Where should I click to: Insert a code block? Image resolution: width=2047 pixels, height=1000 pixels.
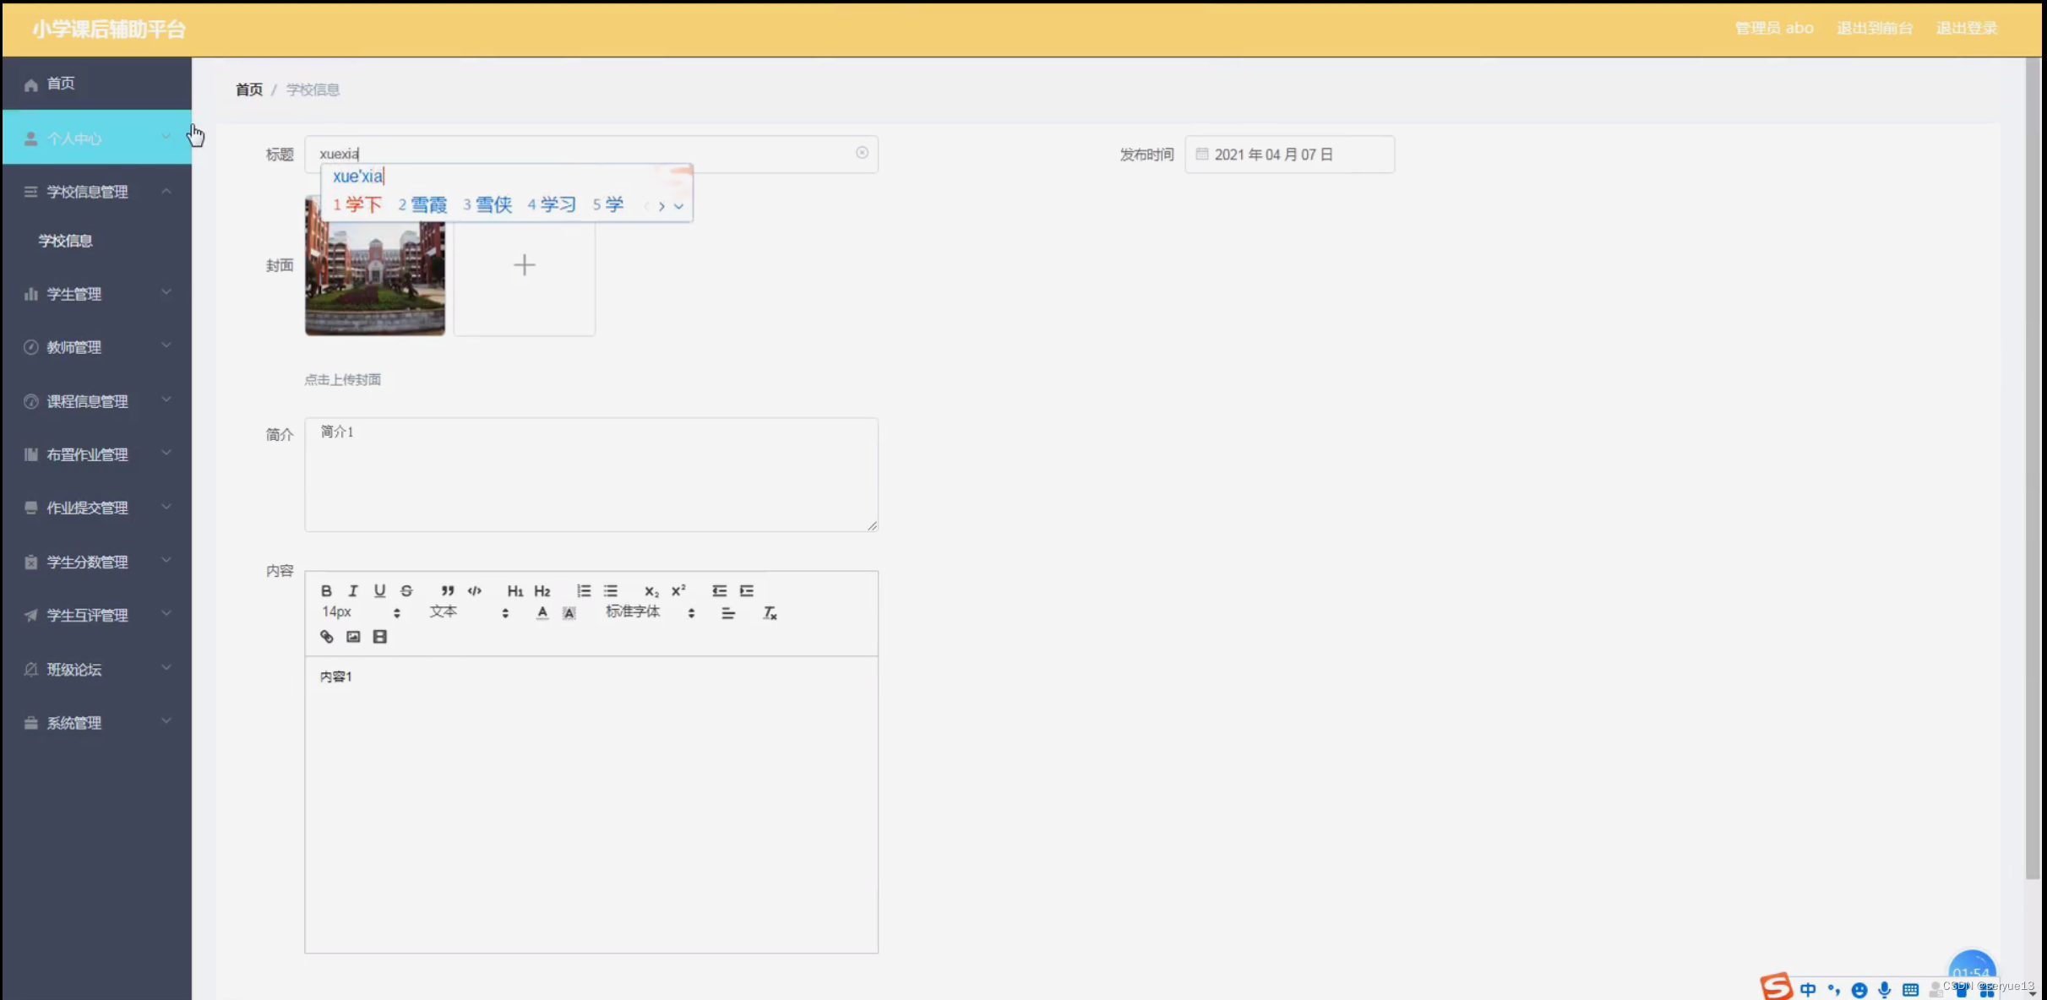coord(474,590)
